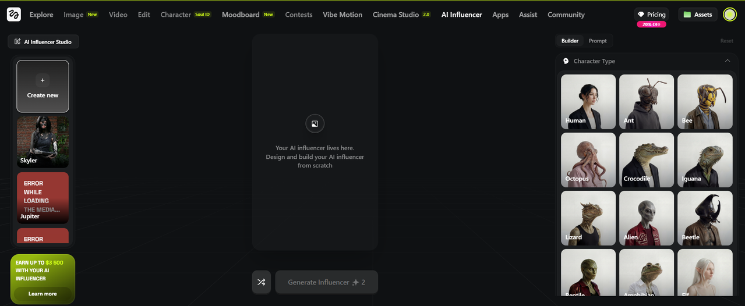Image resolution: width=745 pixels, height=306 pixels.
Task: Click the image placeholder icon in canvas
Action: coord(315,123)
